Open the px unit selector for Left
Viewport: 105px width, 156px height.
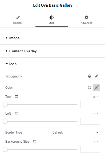coord(95,114)
